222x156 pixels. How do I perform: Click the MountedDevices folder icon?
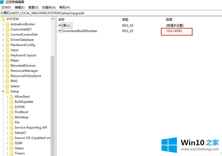pos(7,65)
